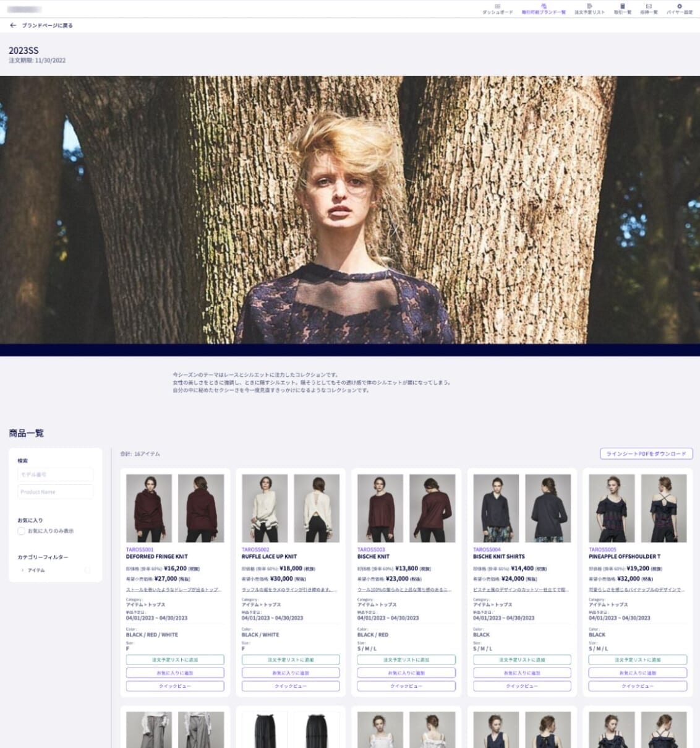Open product code link TAROSS001
The image size is (700, 748).
pos(140,549)
